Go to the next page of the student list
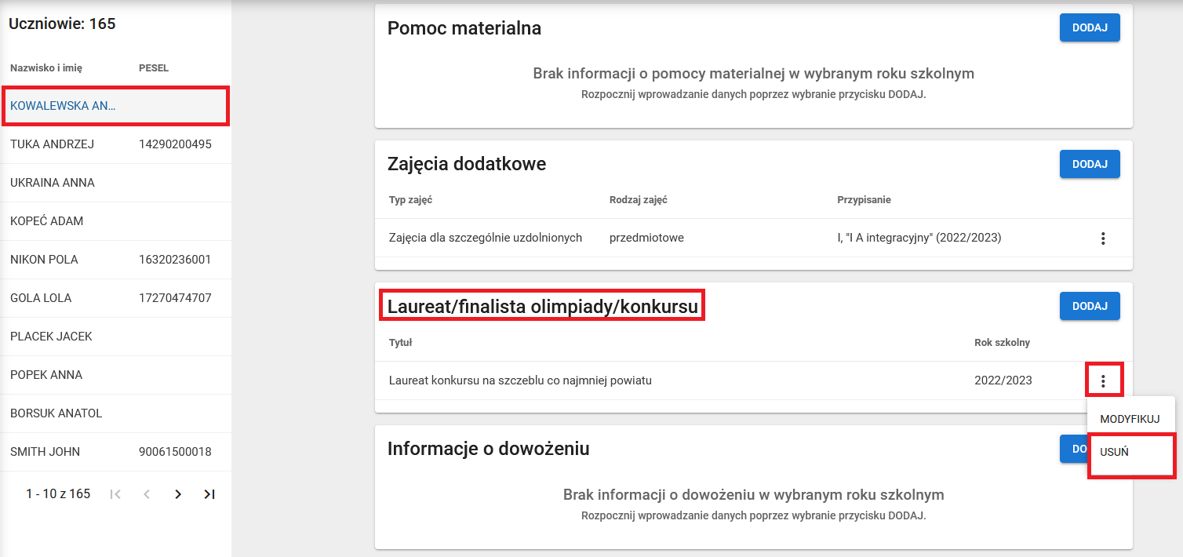The height and width of the screenshot is (557, 1183). pyautogui.click(x=177, y=493)
